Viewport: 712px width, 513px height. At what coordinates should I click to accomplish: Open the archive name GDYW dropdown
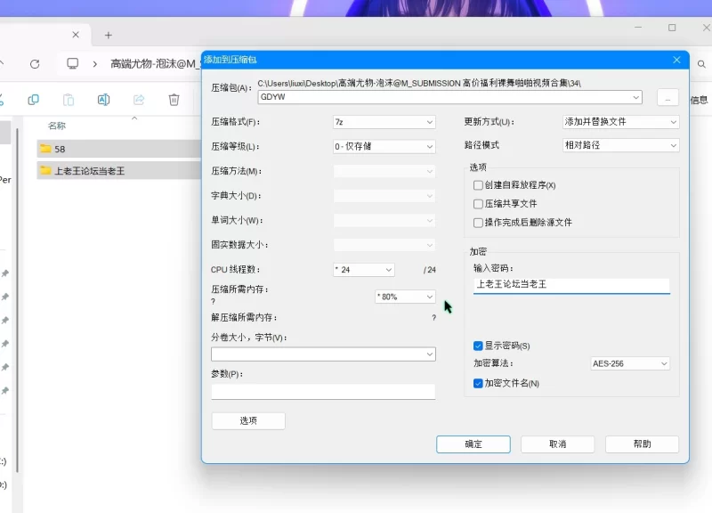tap(635, 97)
